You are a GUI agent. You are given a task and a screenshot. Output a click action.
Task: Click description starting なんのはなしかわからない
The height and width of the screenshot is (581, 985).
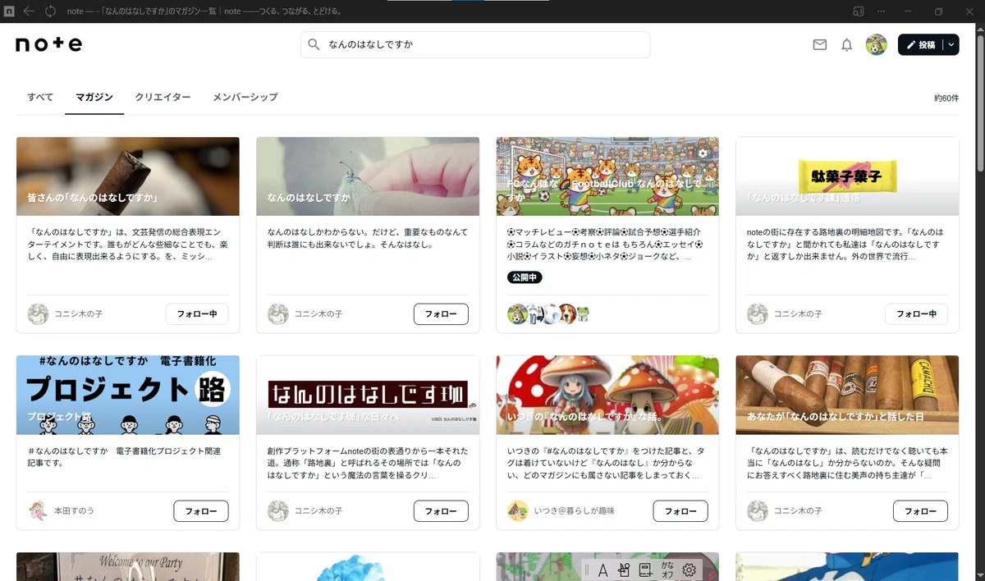pos(366,238)
